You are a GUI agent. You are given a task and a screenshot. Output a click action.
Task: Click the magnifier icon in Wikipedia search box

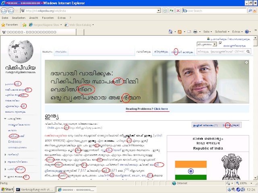(x=248, y=51)
